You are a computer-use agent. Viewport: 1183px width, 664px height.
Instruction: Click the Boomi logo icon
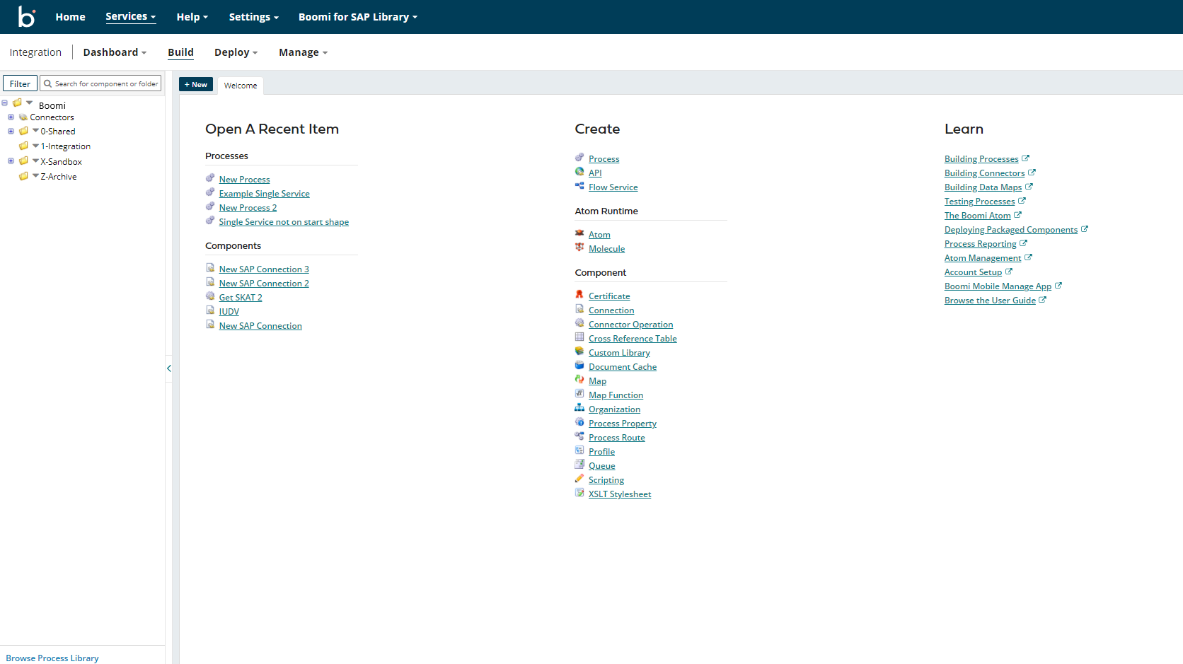click(x=26, y=16)
